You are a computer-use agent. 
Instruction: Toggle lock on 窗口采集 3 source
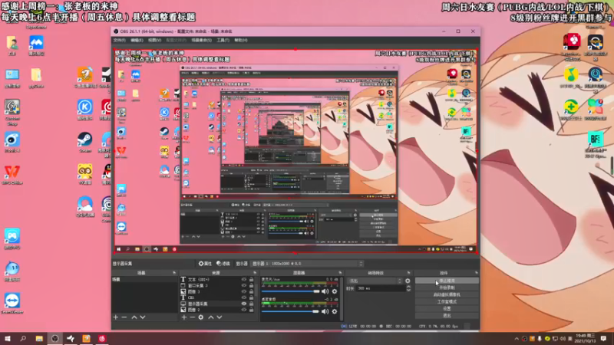pyautogui.click(x=252, y=285)
